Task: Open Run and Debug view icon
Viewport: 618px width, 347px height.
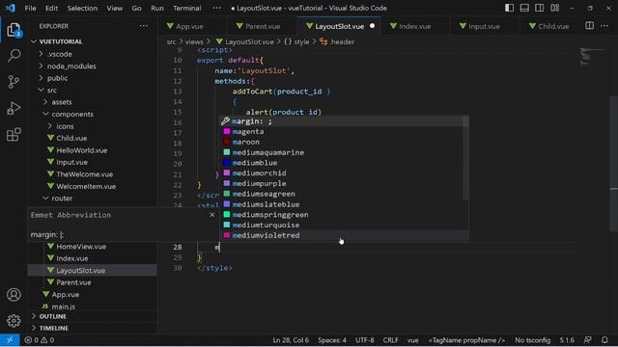Action: (14, 108)
